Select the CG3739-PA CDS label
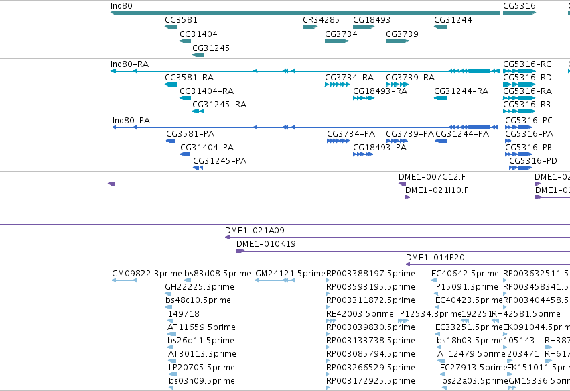The height and width of the screenshot is (391, 570). 410,134
